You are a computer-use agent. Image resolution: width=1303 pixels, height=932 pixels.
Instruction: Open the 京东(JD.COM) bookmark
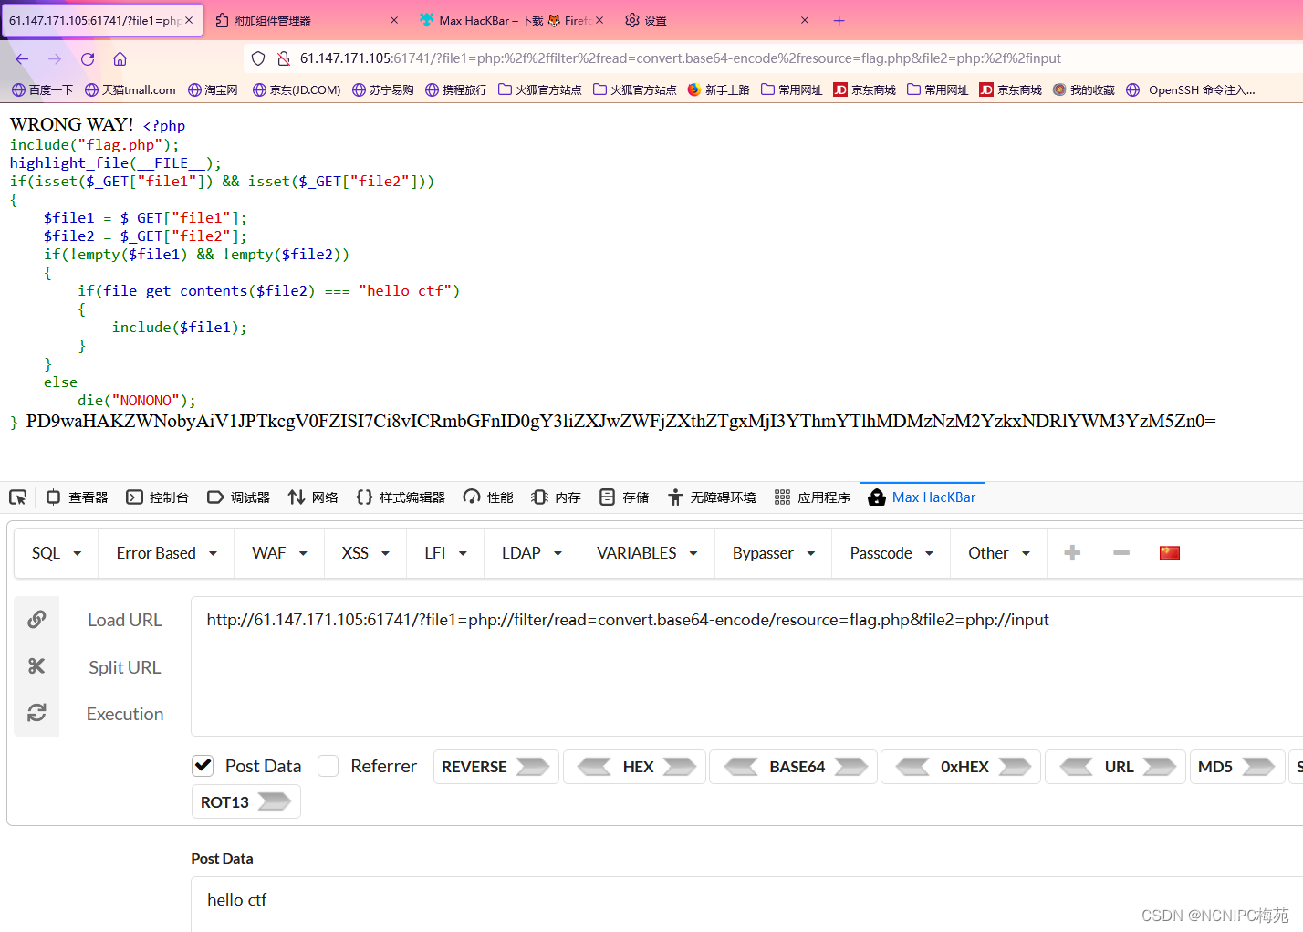click(x=297, y=89)
